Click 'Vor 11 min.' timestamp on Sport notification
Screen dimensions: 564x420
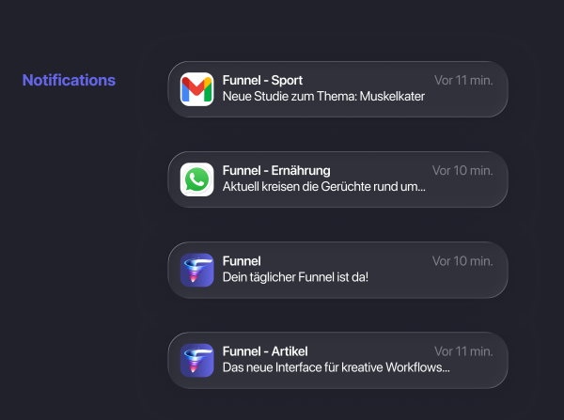tap(463, 80)
